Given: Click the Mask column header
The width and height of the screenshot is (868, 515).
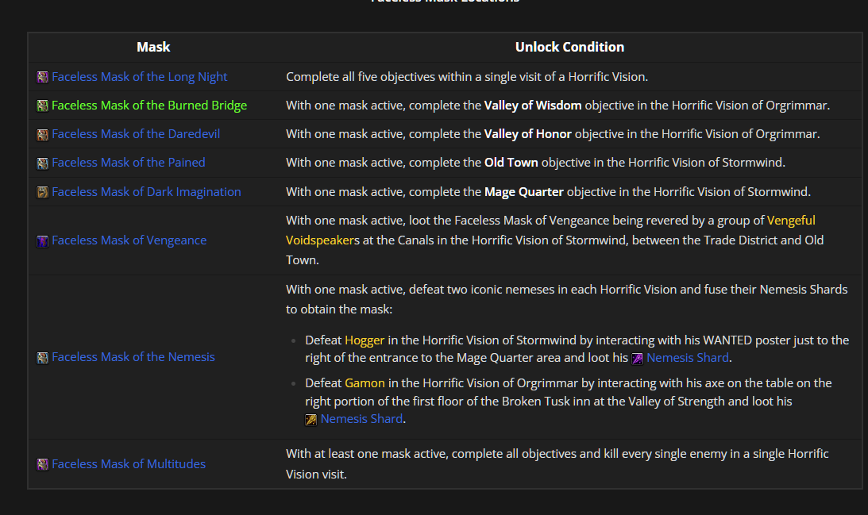Looking at the screenshot, I should click(x=153, y=47).
